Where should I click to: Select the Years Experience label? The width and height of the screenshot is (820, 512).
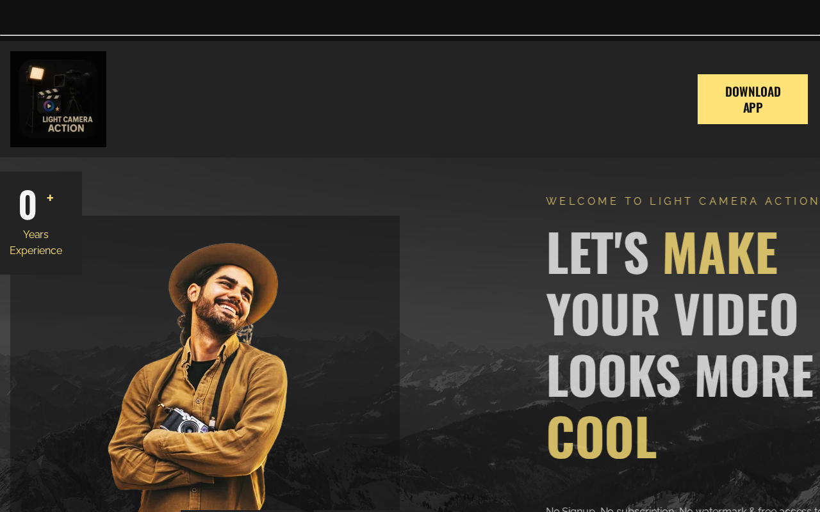point(36,243)
